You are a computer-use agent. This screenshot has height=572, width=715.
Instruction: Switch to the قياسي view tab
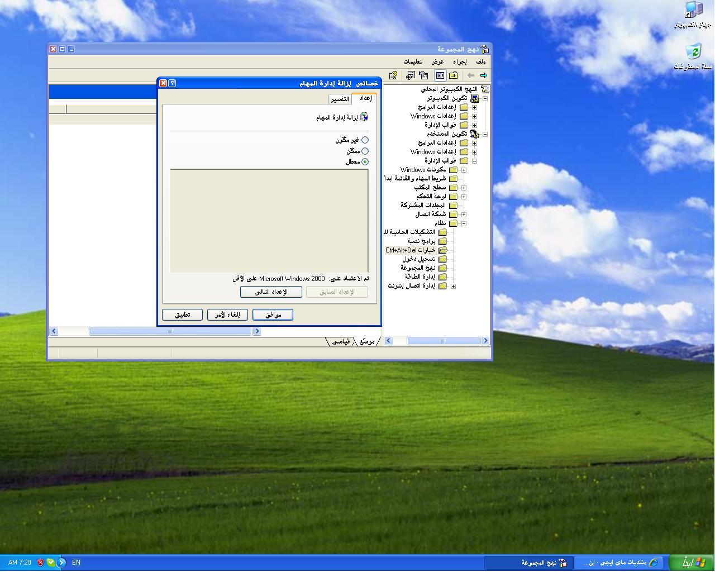point(341,341)
